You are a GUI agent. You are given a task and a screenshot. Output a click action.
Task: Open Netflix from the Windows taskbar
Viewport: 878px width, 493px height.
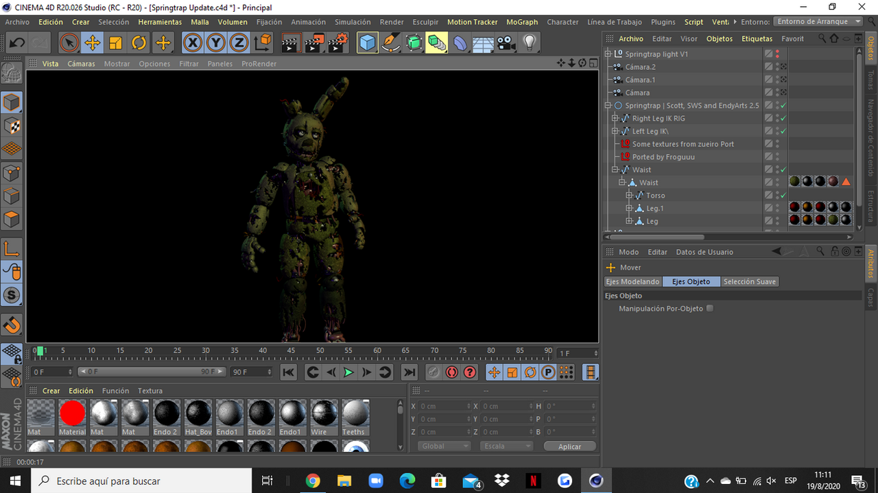534,481
